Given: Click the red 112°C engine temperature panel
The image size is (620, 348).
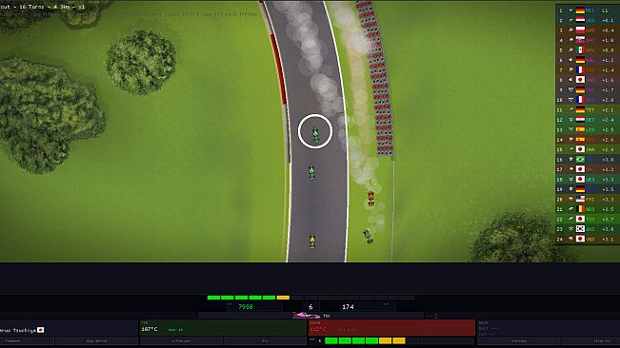Looking at the screenshot, I should click(391, 328).
